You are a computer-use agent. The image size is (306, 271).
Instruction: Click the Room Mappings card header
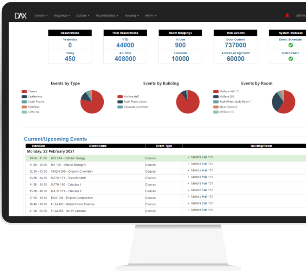point(180,33)
